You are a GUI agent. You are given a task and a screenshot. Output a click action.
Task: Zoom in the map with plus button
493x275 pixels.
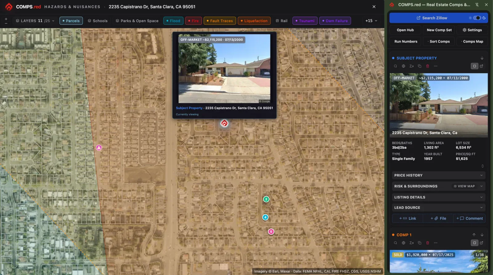(x=6, y=19)
